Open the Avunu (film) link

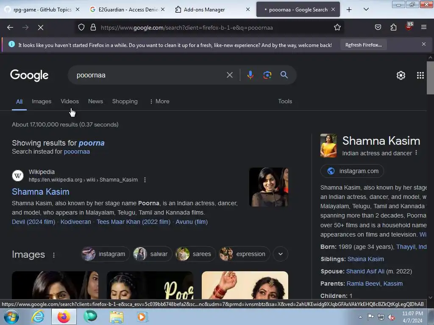[x=192, y=222]
